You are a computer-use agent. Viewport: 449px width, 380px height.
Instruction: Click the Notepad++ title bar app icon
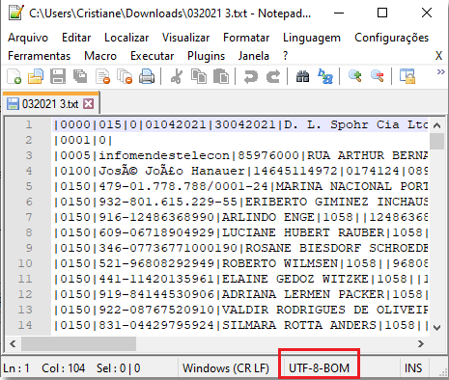pyautogui.click(x=15, y=13)
